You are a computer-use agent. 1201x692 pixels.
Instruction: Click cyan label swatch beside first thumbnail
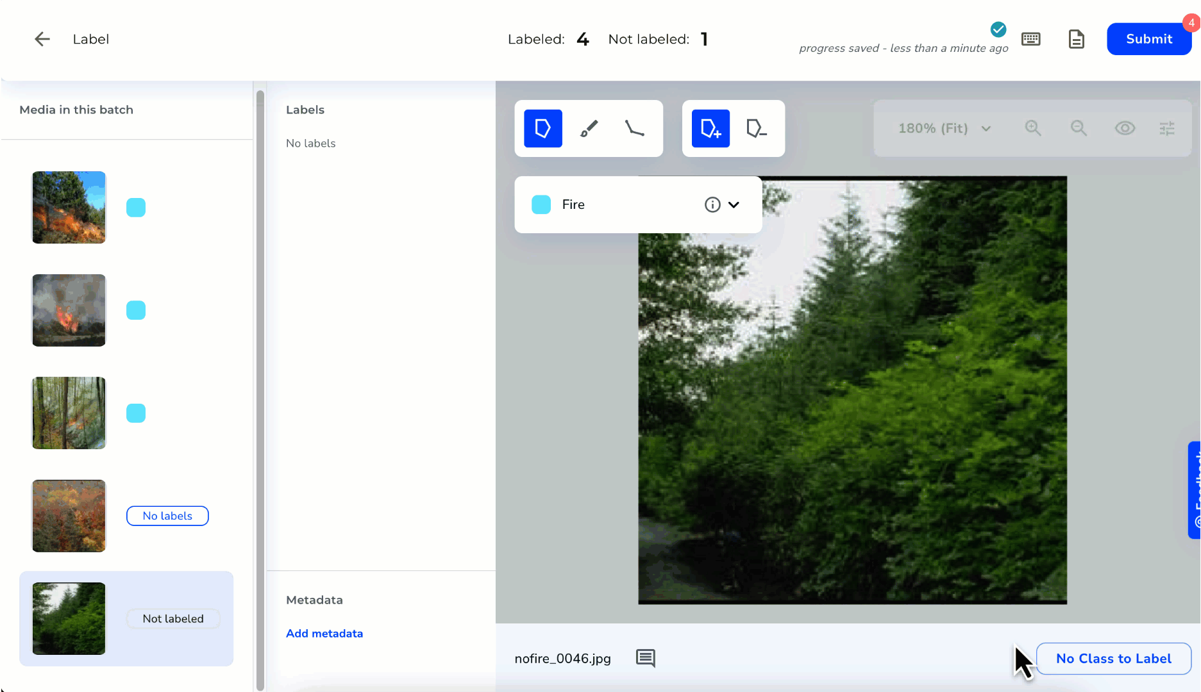click(x=136, y=208)
